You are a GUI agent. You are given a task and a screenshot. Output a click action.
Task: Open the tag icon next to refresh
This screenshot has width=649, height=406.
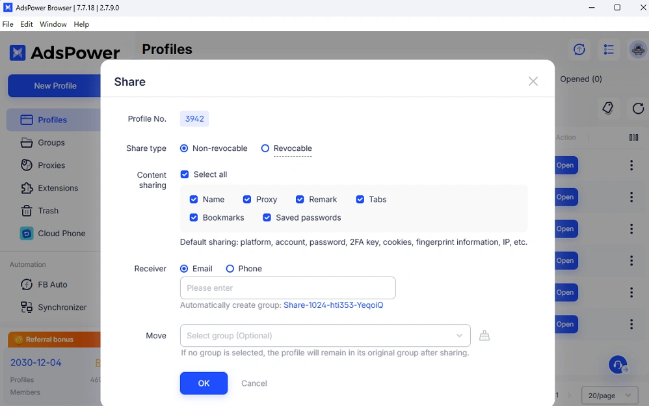tap(608, 109)
